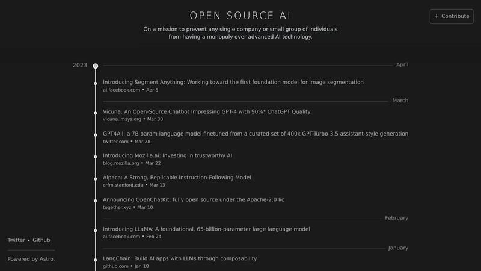This screenshot has height=271, width=481.
Task: Open the GPT4All 7B param model link
Action: tap(256, 134)
